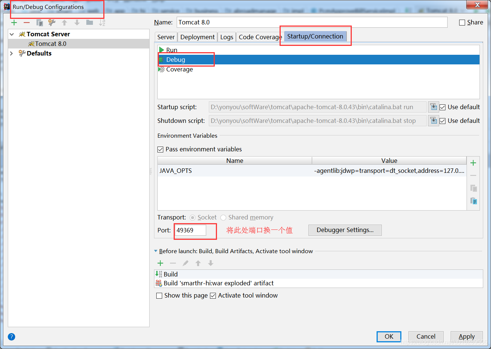491x349 pixels.
Task: Toggle Use default for Shutdown script
Action: point(442,121)
